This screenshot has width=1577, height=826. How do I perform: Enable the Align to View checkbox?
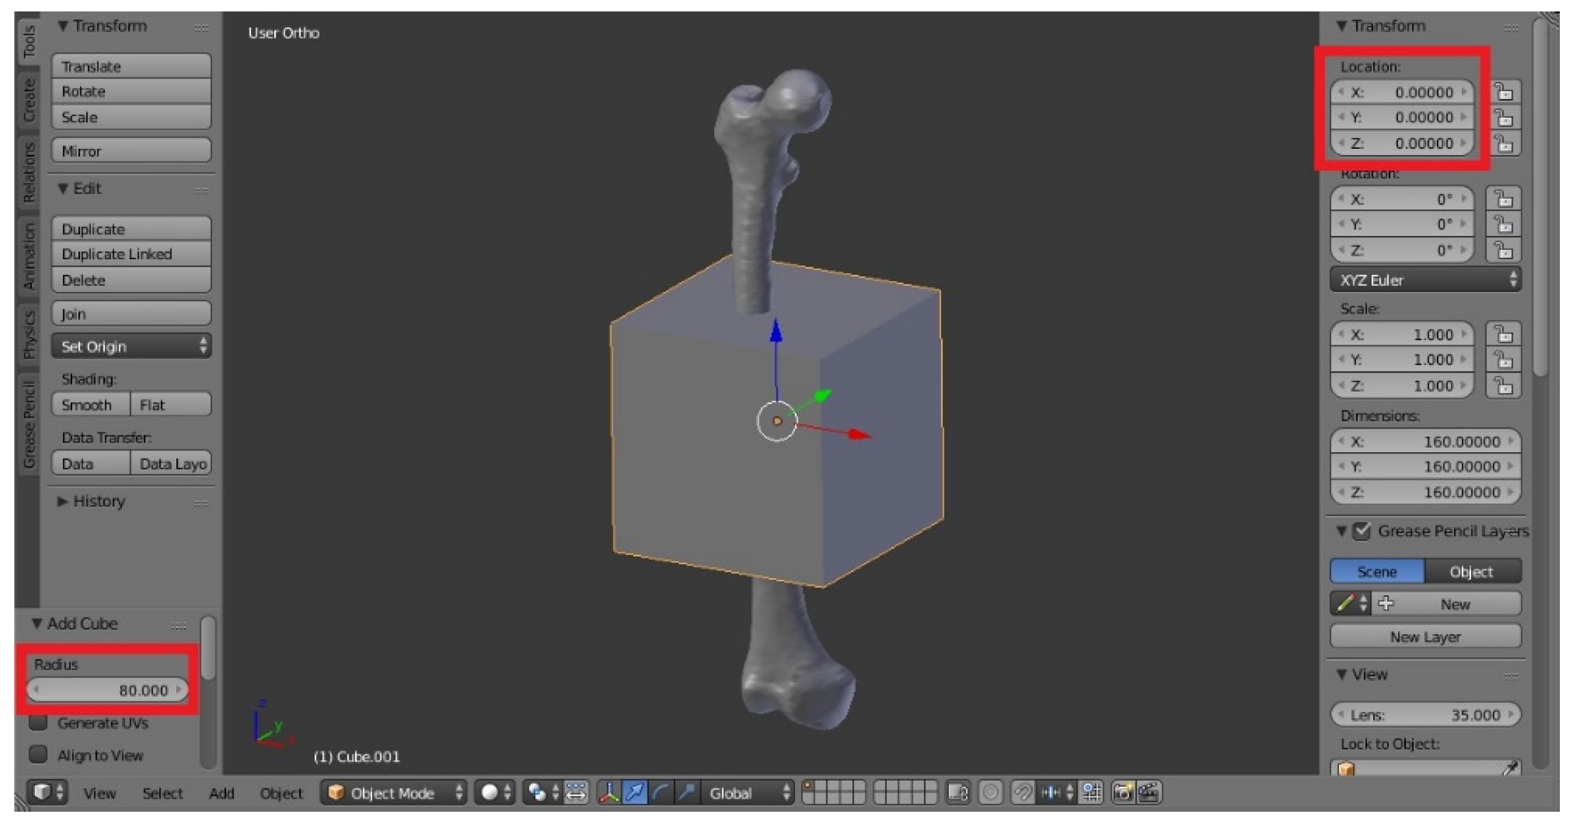point(38,754)
